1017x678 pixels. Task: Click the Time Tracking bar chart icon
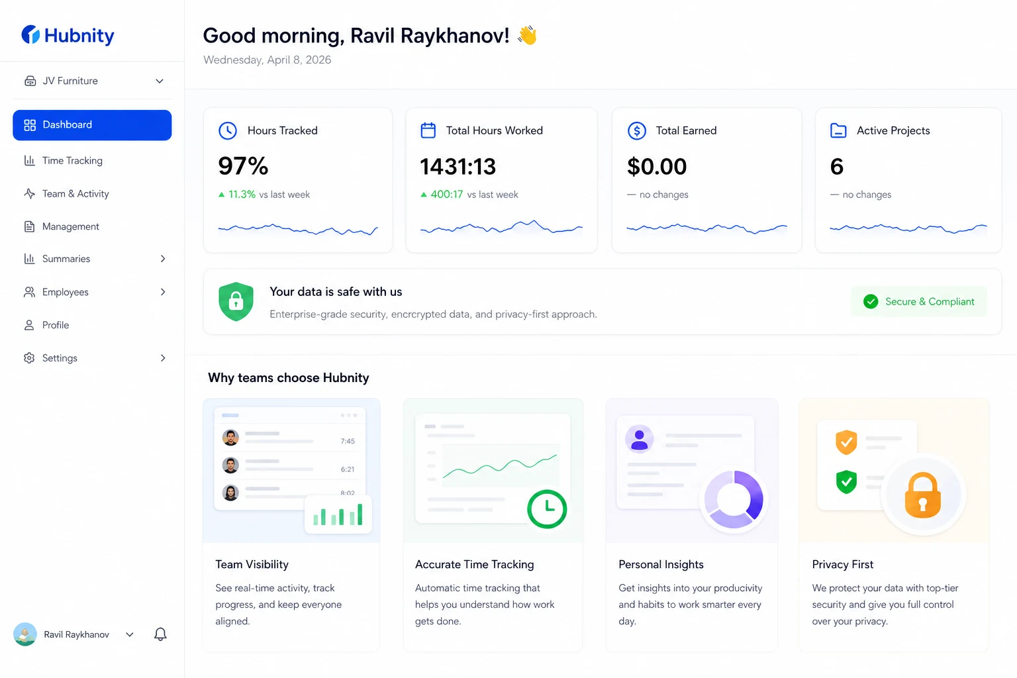30,160
